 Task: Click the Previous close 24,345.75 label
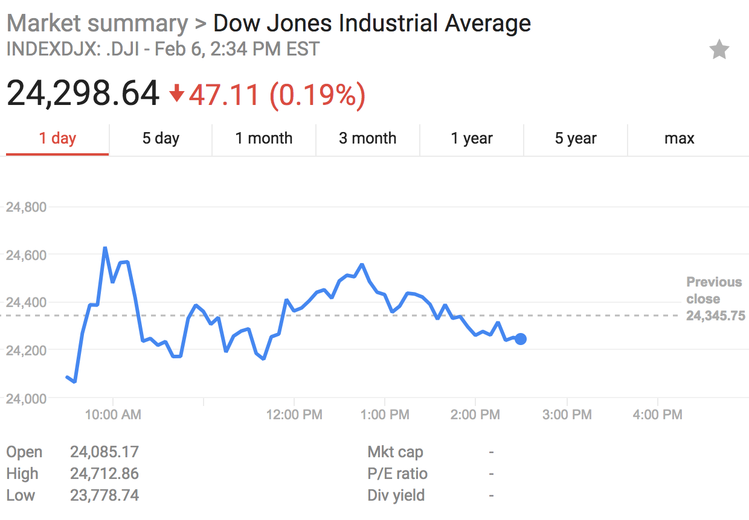coord(715,299)
